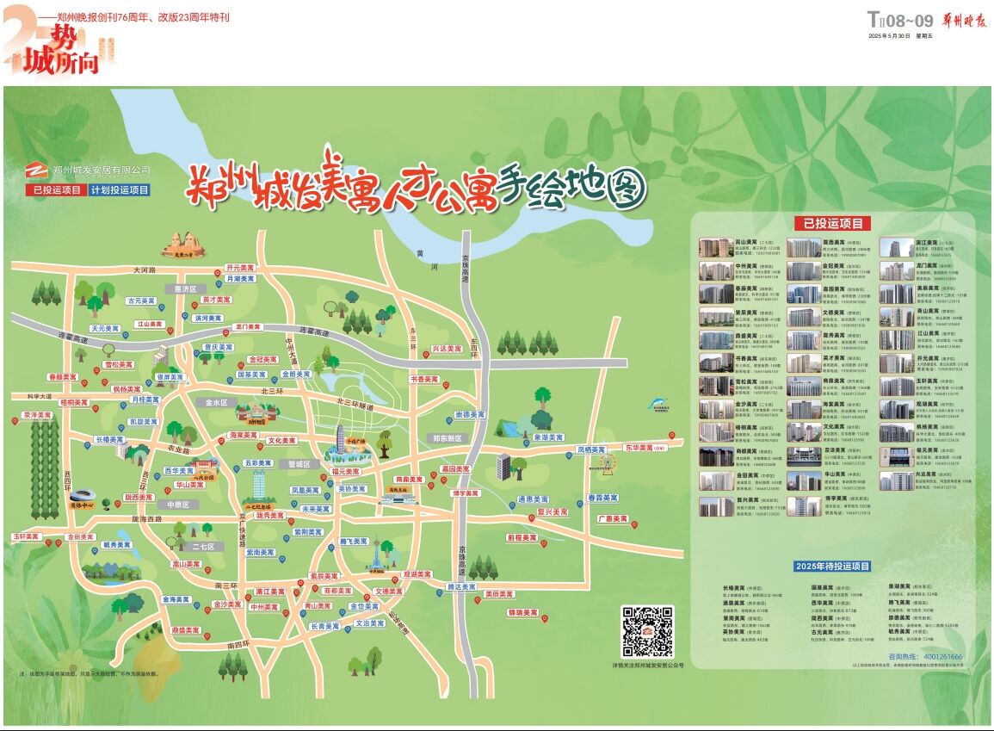Viewport: 994px width, 731px height.
Task: Click the WeChat QR code
Action: (647, 631)
